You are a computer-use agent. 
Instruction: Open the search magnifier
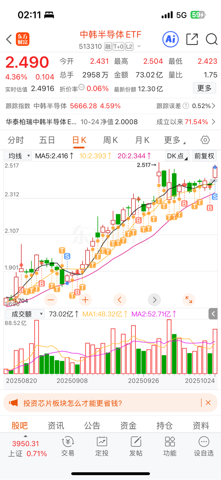212,39
